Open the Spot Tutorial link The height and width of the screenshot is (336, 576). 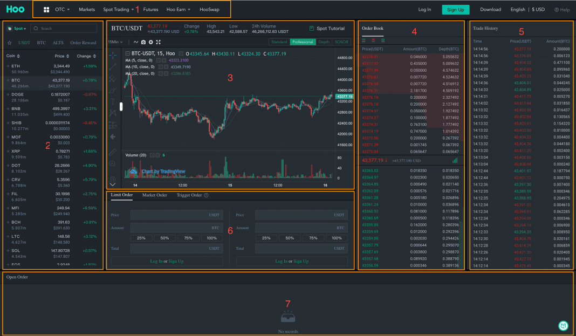point(327,28)
